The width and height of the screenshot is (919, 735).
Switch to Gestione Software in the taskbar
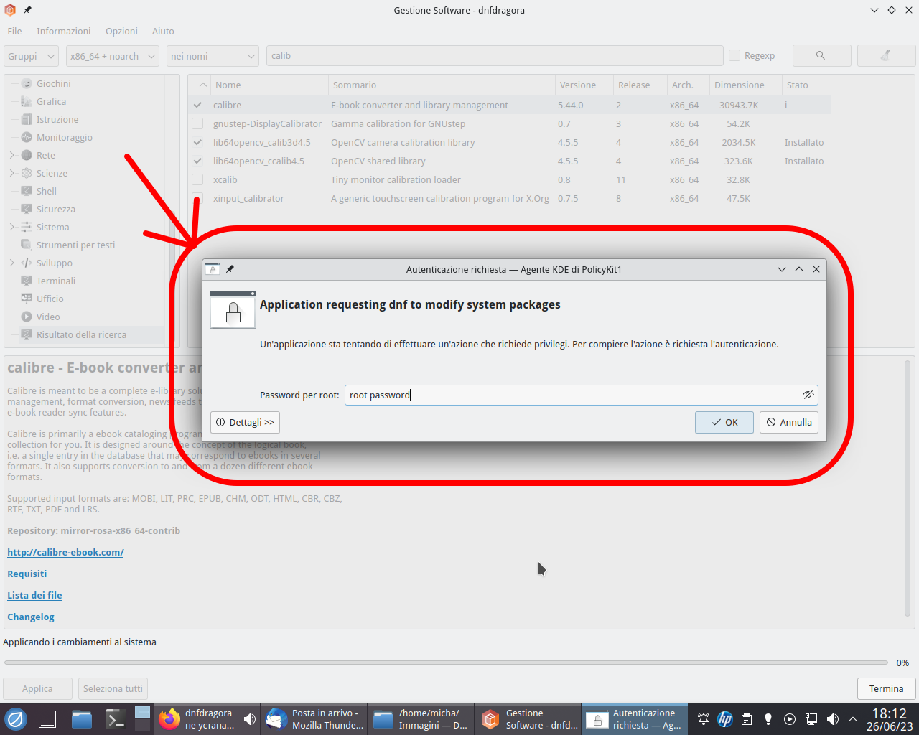click(528, 719)
